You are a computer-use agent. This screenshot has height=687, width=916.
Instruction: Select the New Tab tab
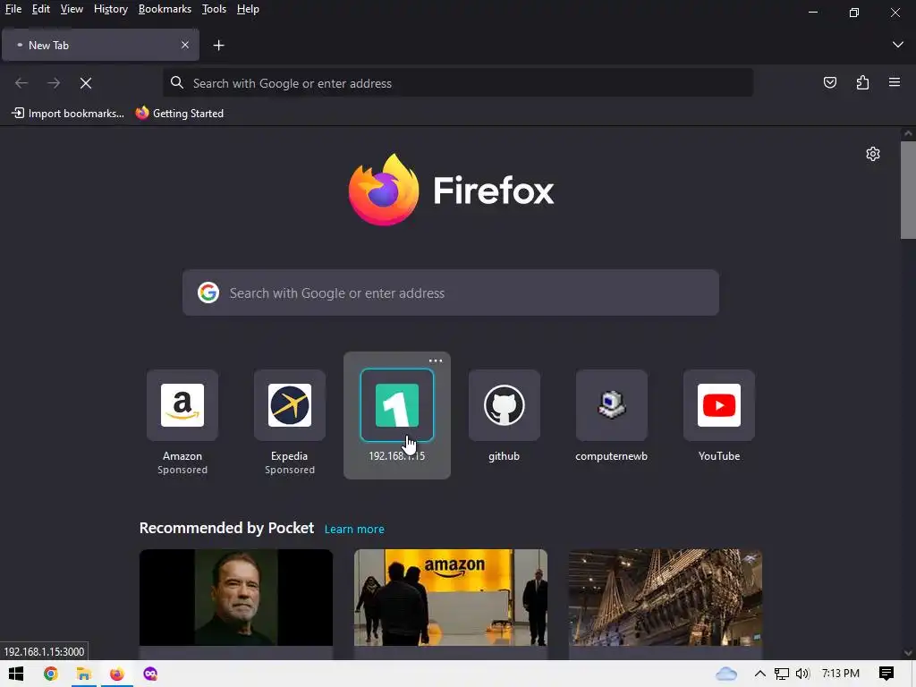[x=100, y=45]
